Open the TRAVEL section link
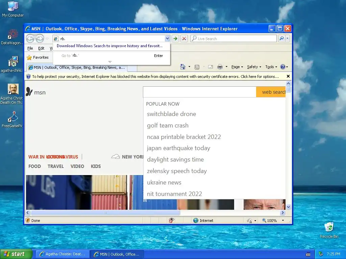 pos(56,166)
